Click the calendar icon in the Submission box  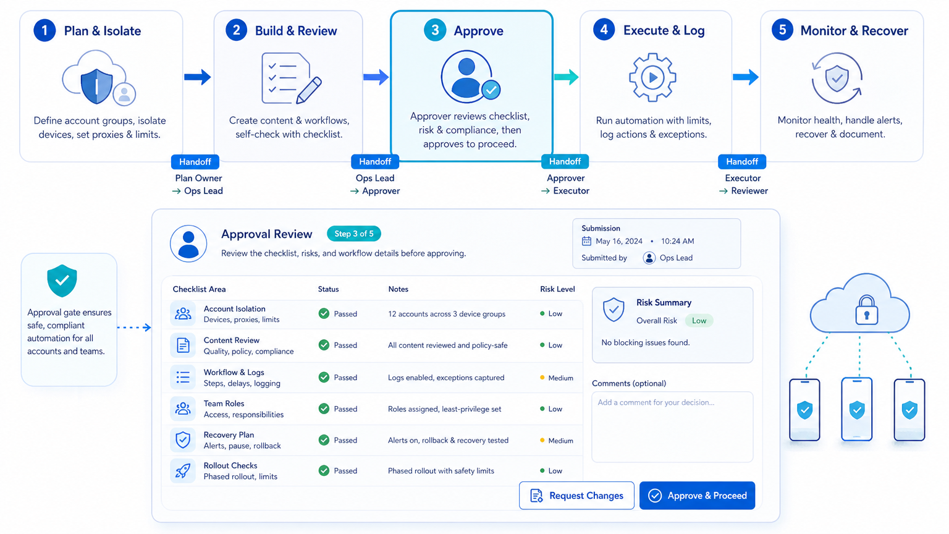point(586,241)
